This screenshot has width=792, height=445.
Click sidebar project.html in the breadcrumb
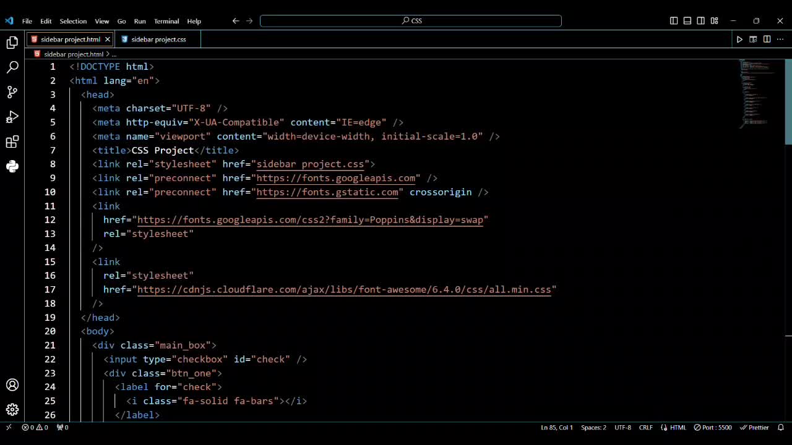pyautogui.click(x=74, y=54)
